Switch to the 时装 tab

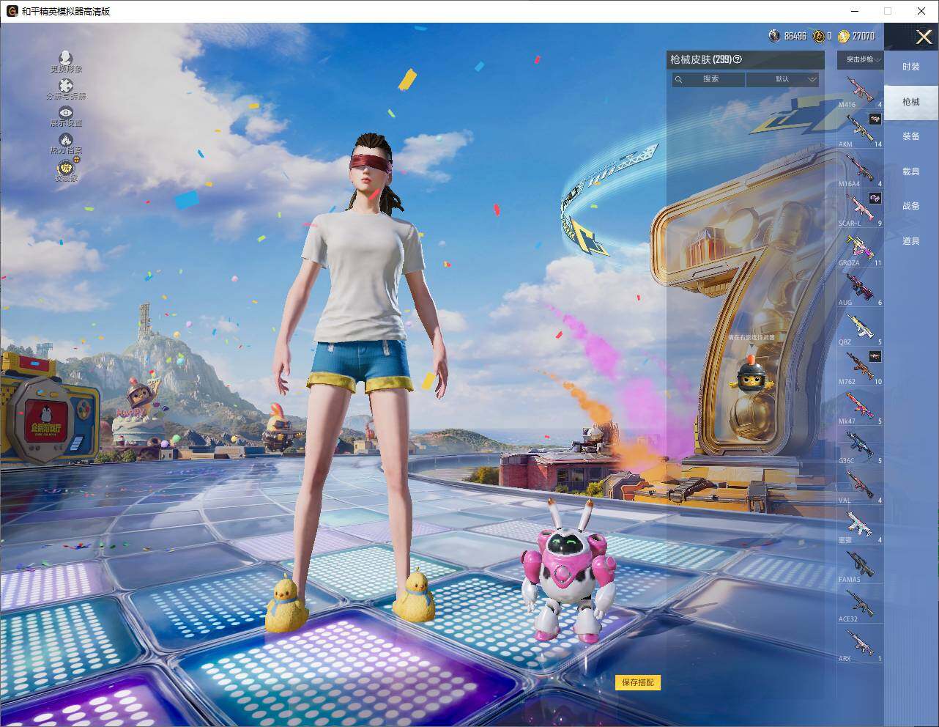click(911, 67)
